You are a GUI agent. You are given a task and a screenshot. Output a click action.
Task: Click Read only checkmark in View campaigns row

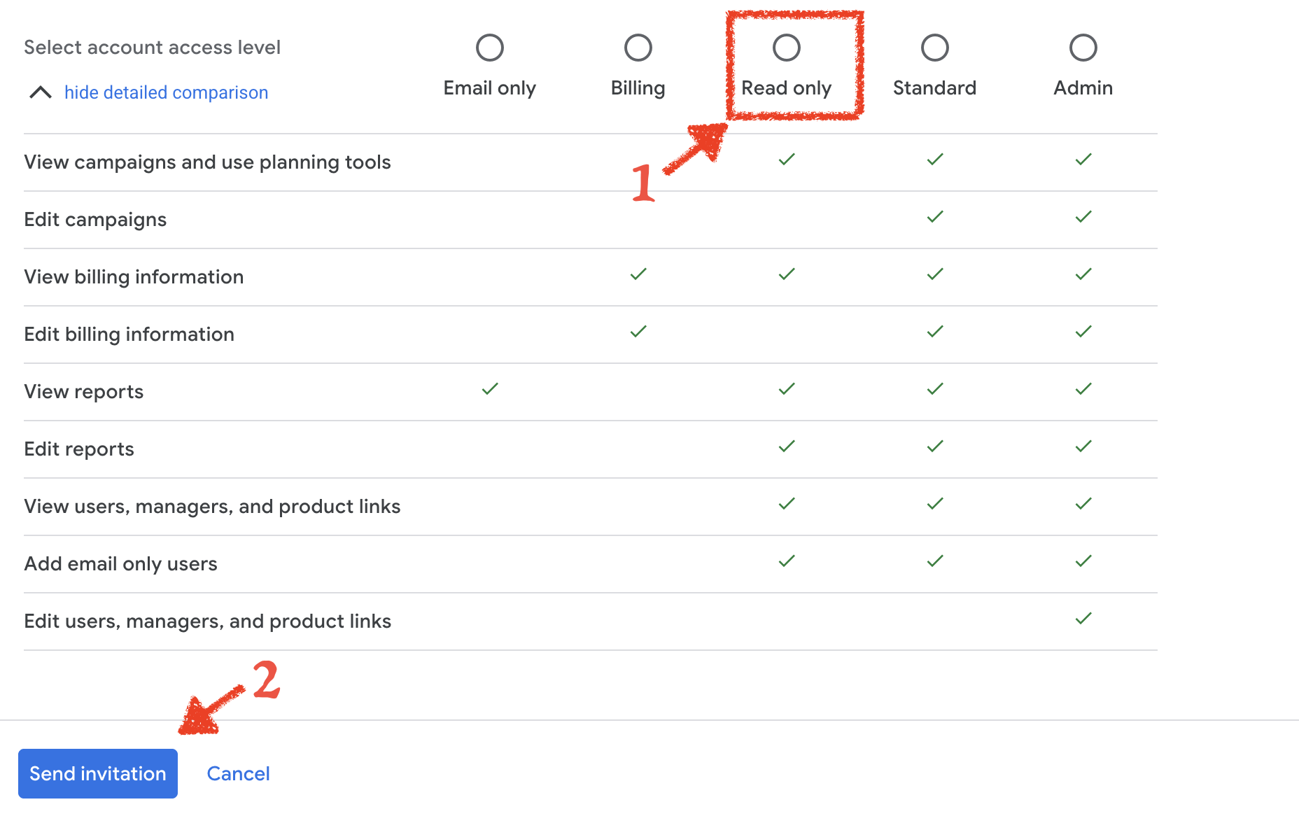[x=786, y=160]
